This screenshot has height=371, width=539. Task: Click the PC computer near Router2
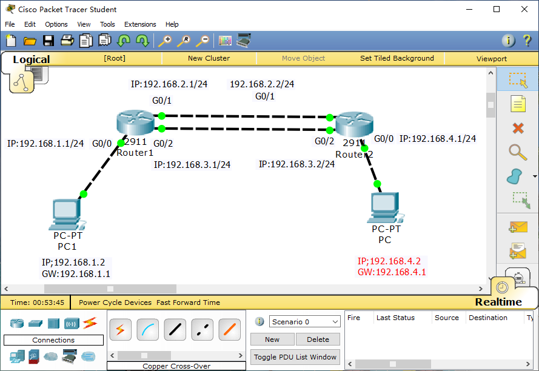pyautogui.click(x=386, y=208)
